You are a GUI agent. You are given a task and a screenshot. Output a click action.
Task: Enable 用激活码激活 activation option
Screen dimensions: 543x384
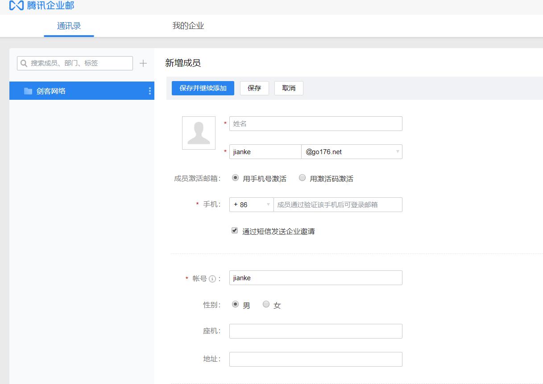[302, 177]
